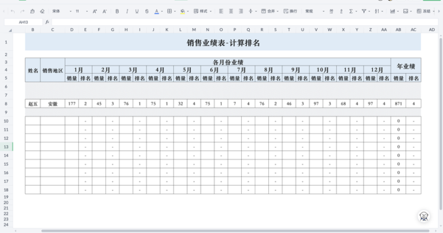Click the name box showing AH13
Screen dimensions: 443x233
click(x=23, y=22)
